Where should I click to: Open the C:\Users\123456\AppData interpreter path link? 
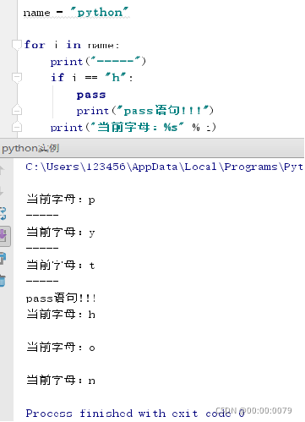(164, 167)
